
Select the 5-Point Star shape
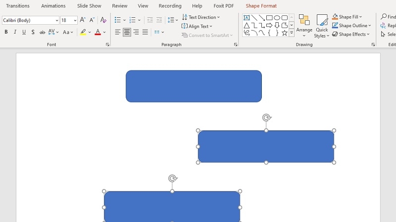(285, 33)
